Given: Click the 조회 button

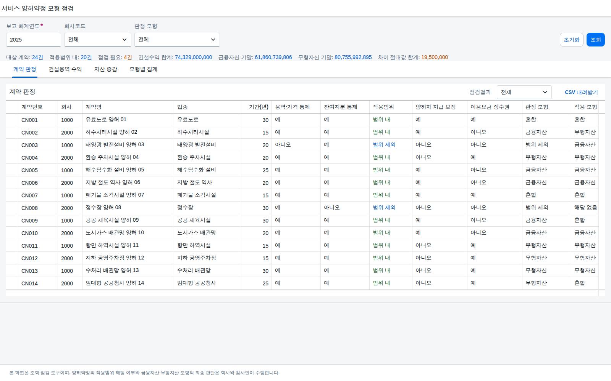Looking at the screenshot, I should 595,40.
